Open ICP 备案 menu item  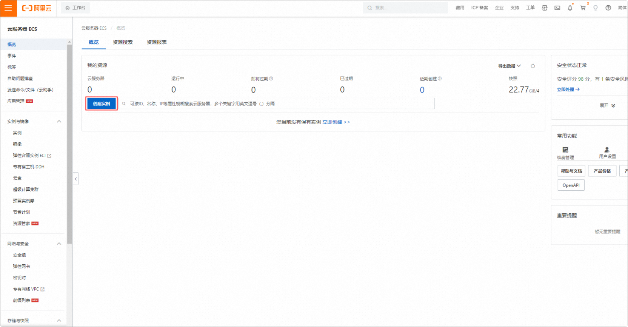click(x=479, y=8)
